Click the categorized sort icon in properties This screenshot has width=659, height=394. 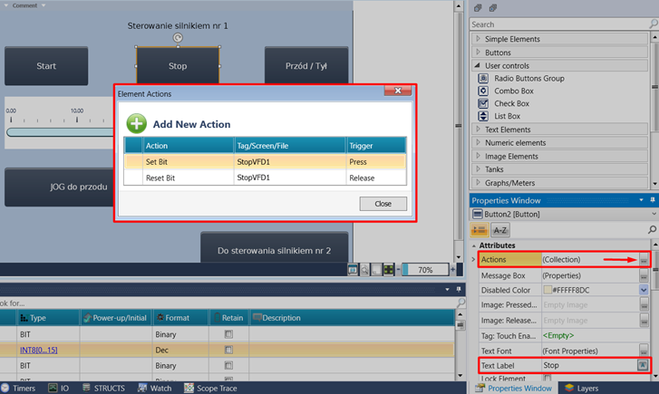[x=478, y=230]
